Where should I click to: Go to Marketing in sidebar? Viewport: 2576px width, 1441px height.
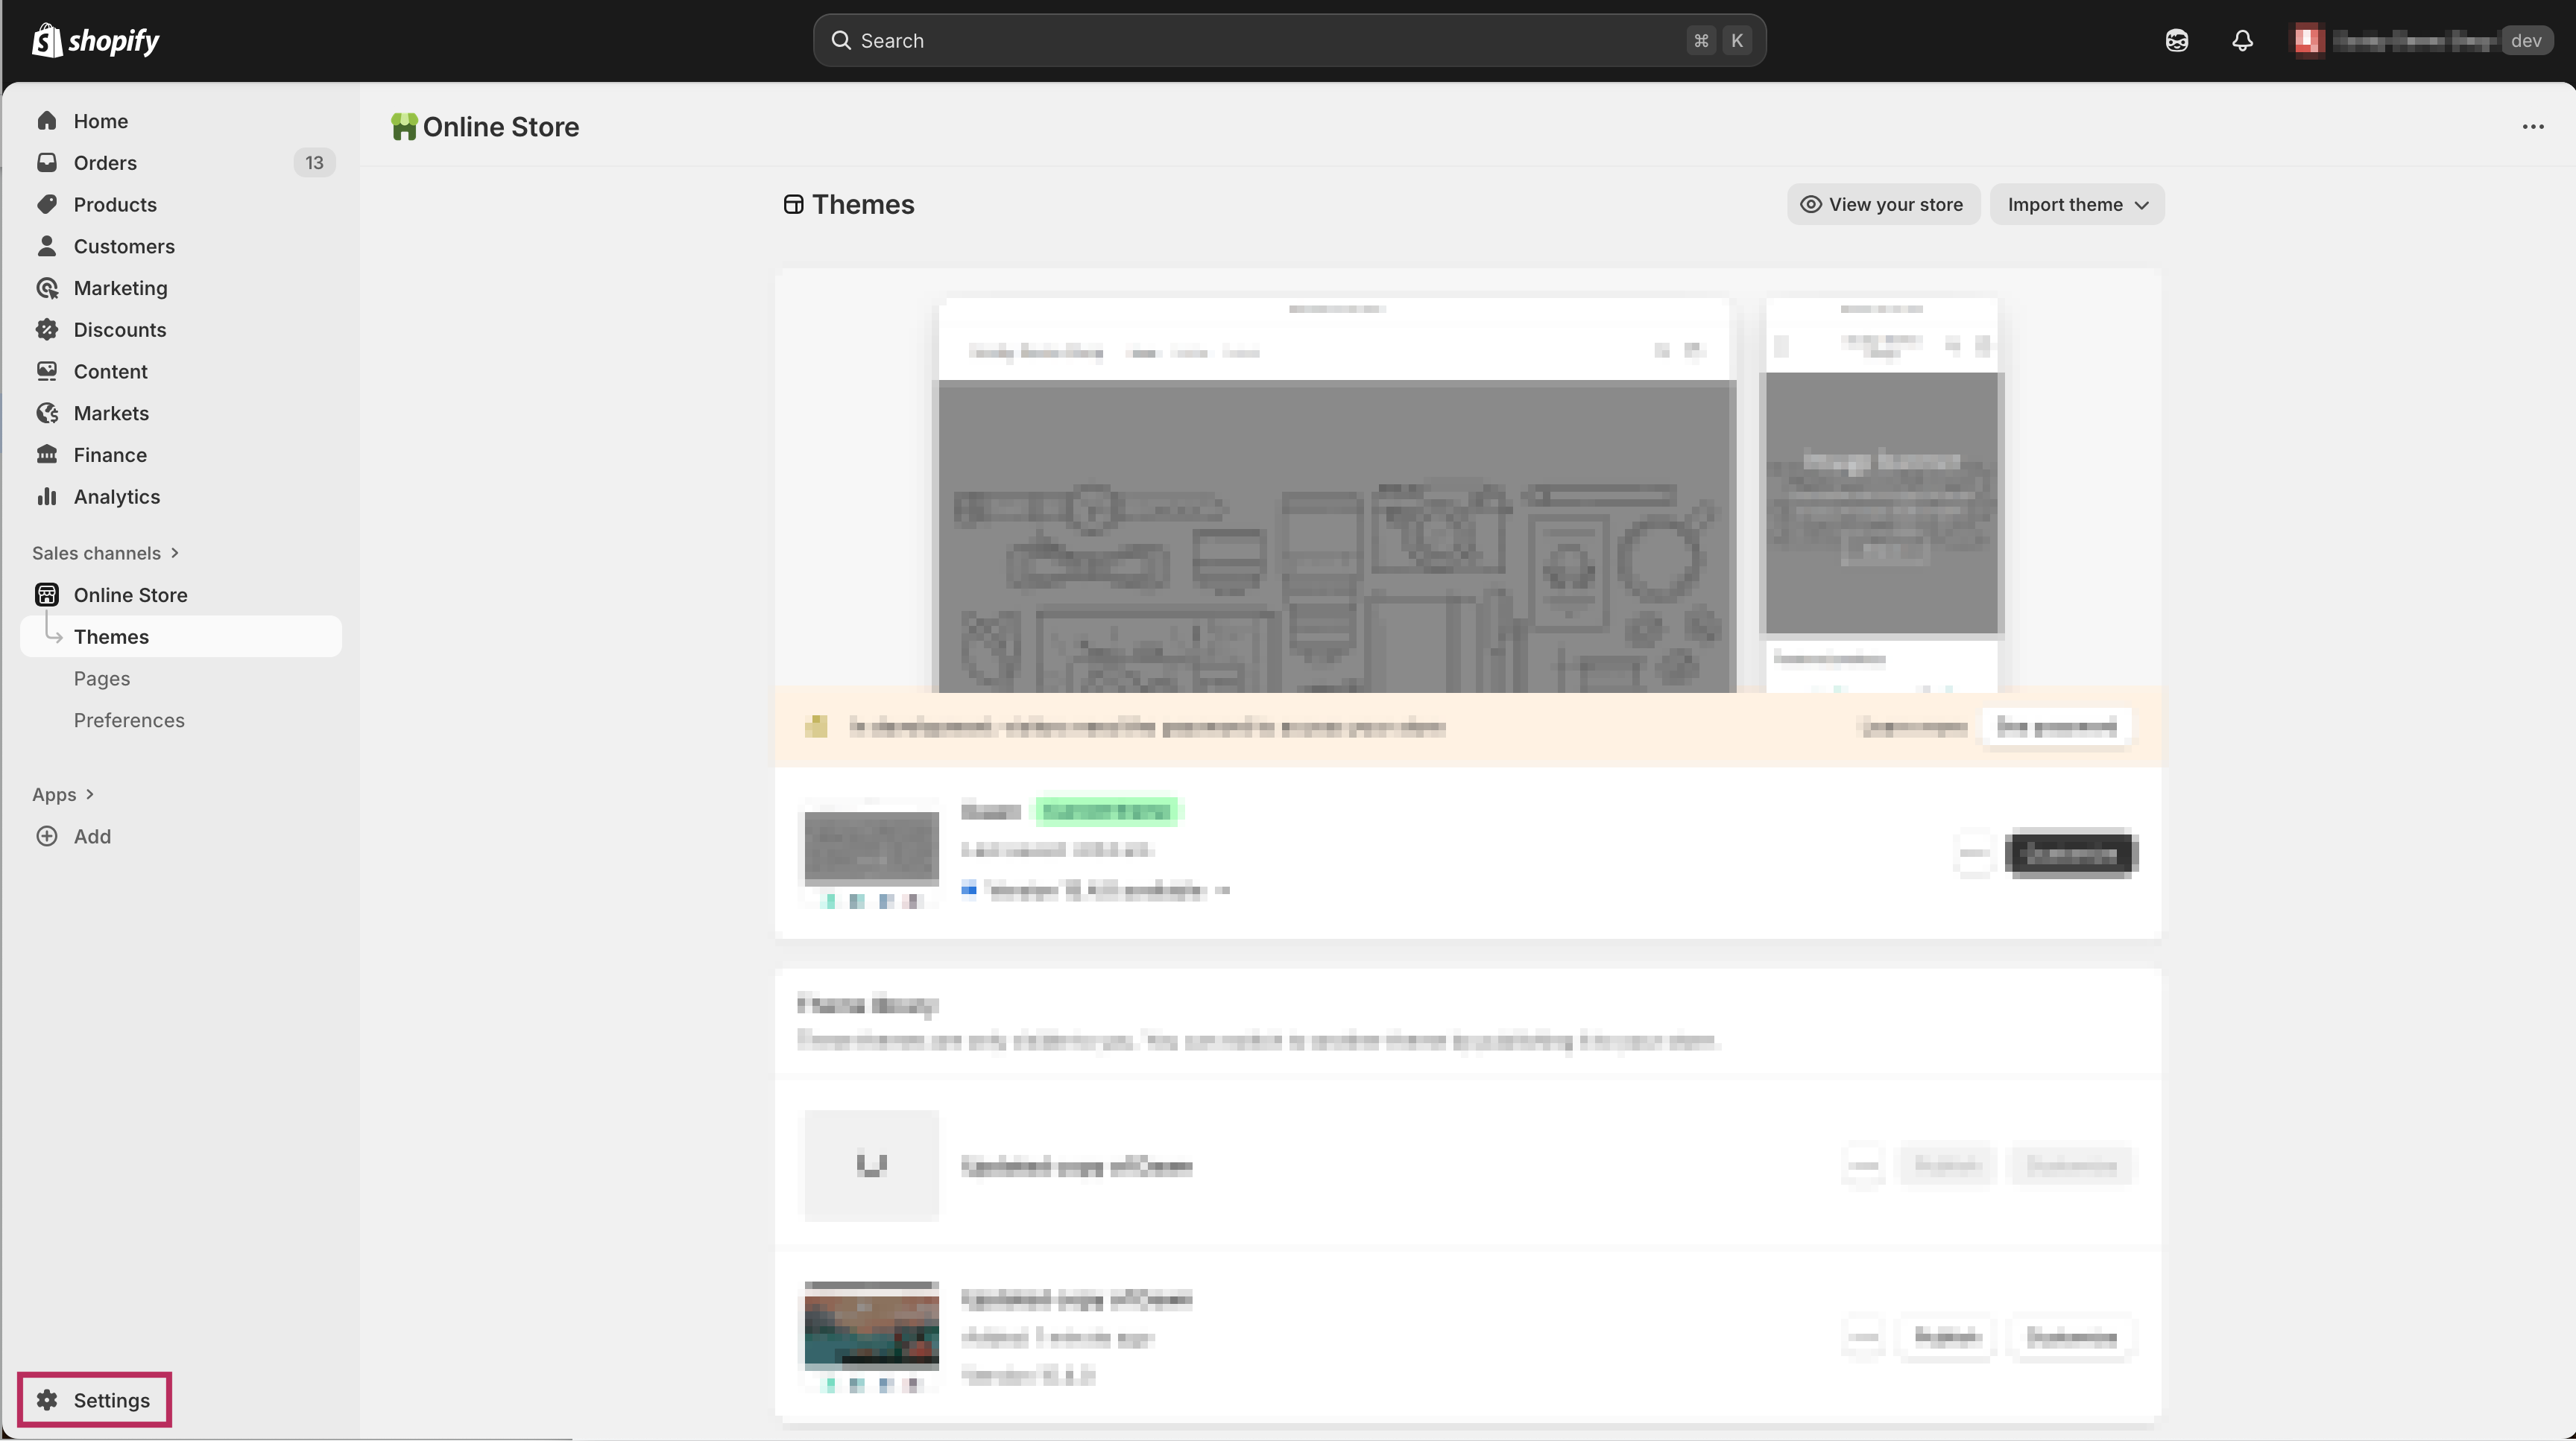120,288
